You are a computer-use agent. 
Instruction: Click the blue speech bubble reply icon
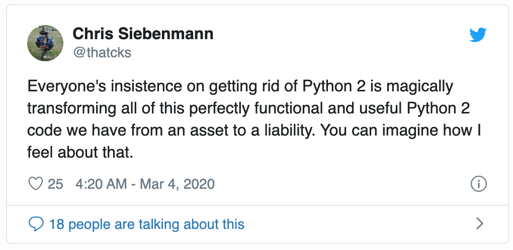point(36,224)
